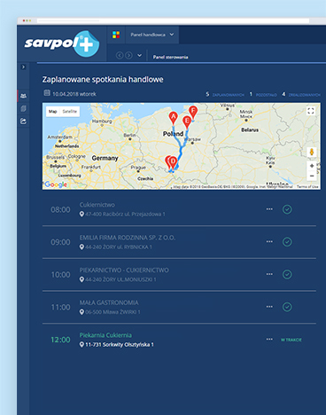The height and width of the screenshot is (415, 326).
Task: Zoom in on the map
Action: tap(312, 166)
